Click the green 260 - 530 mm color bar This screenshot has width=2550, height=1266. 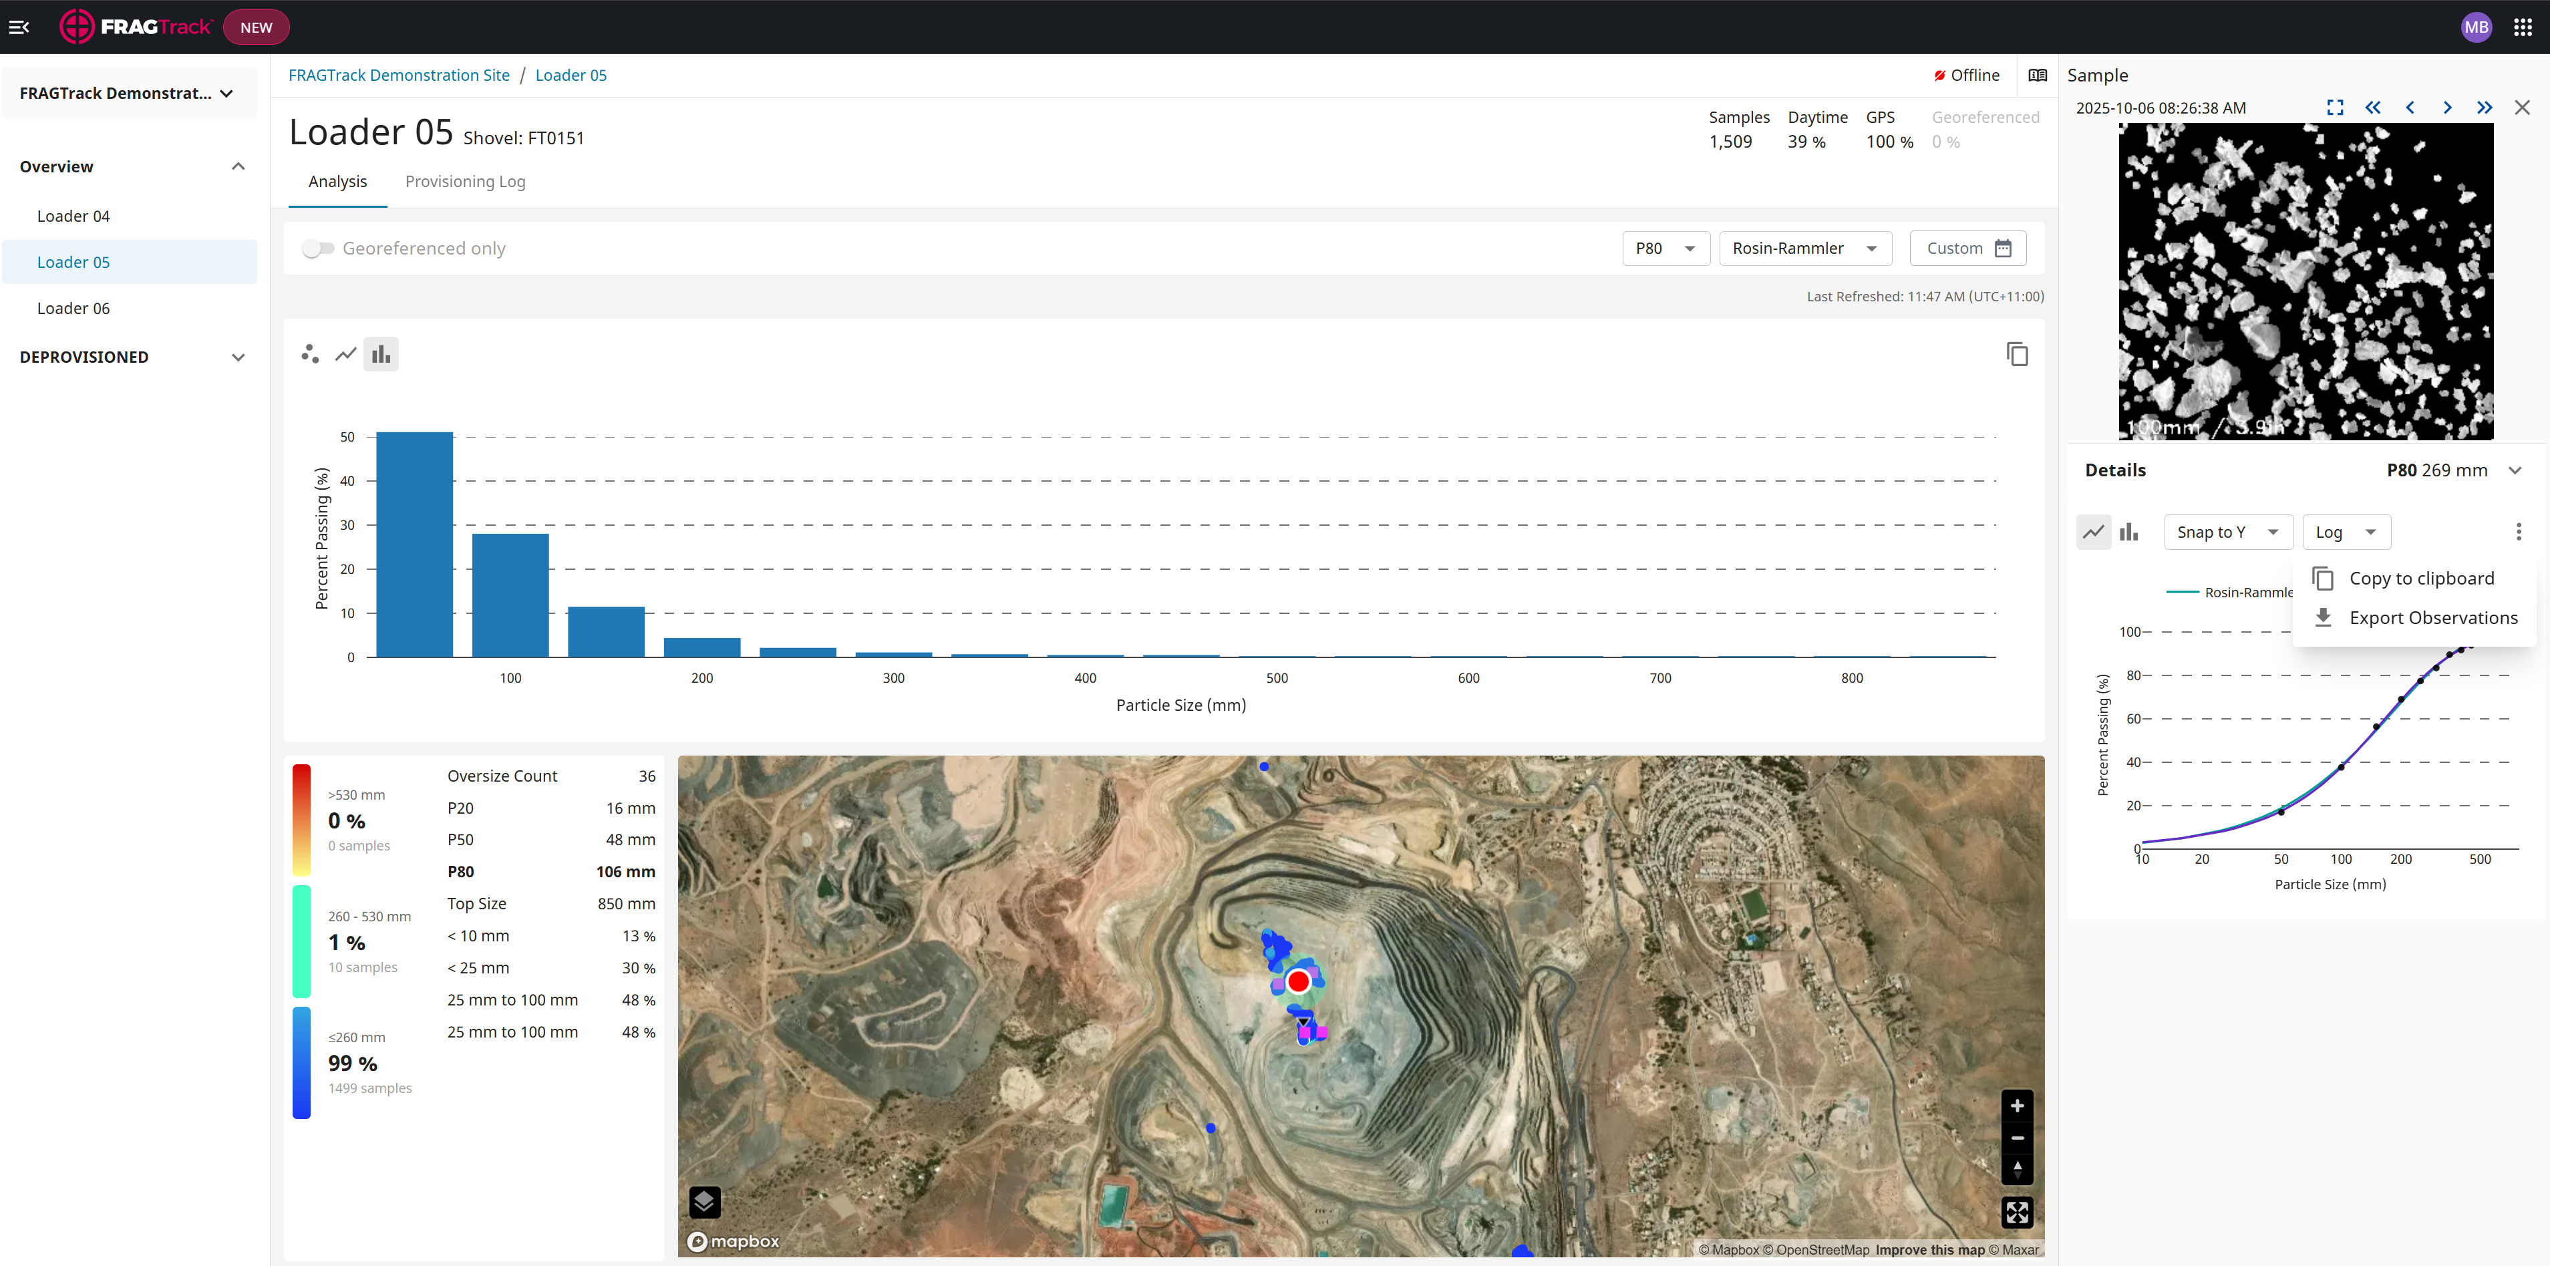302,941
